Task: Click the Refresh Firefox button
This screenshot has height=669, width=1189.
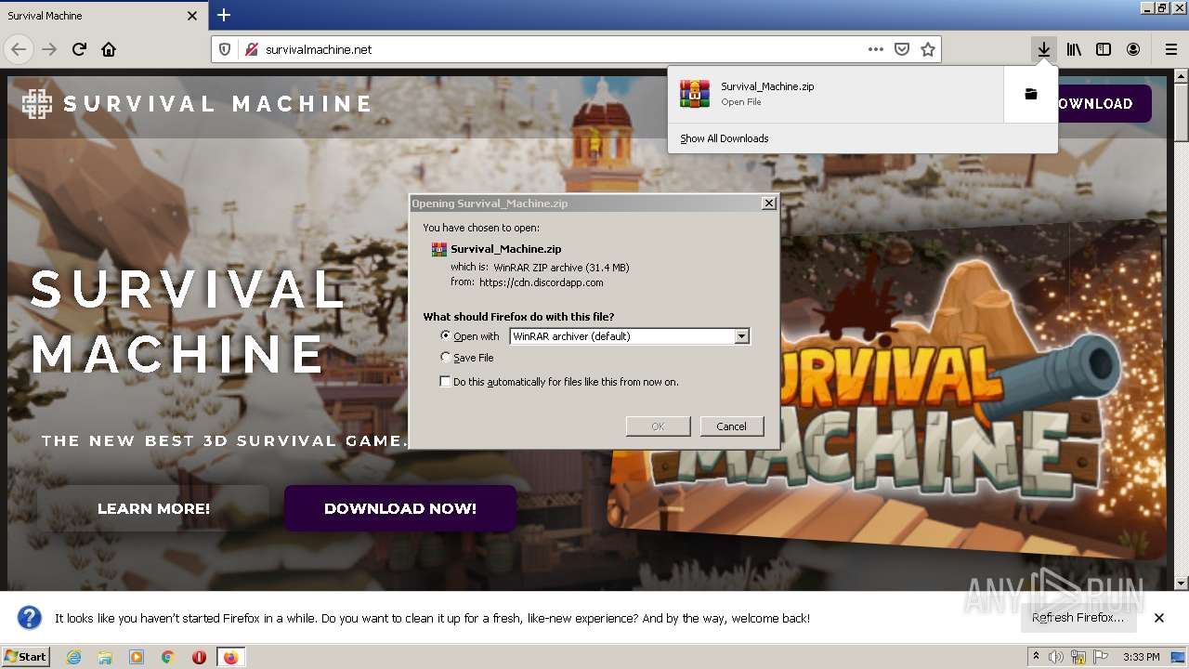Action: (x=1078, y=618)
